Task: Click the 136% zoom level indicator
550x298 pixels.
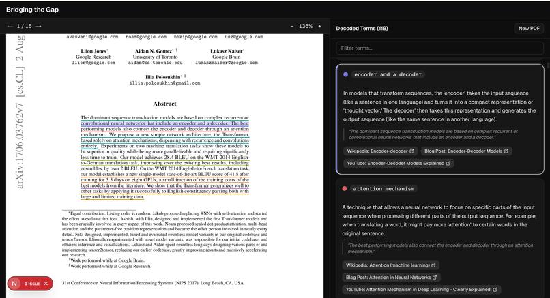Action: coord(306,27)
